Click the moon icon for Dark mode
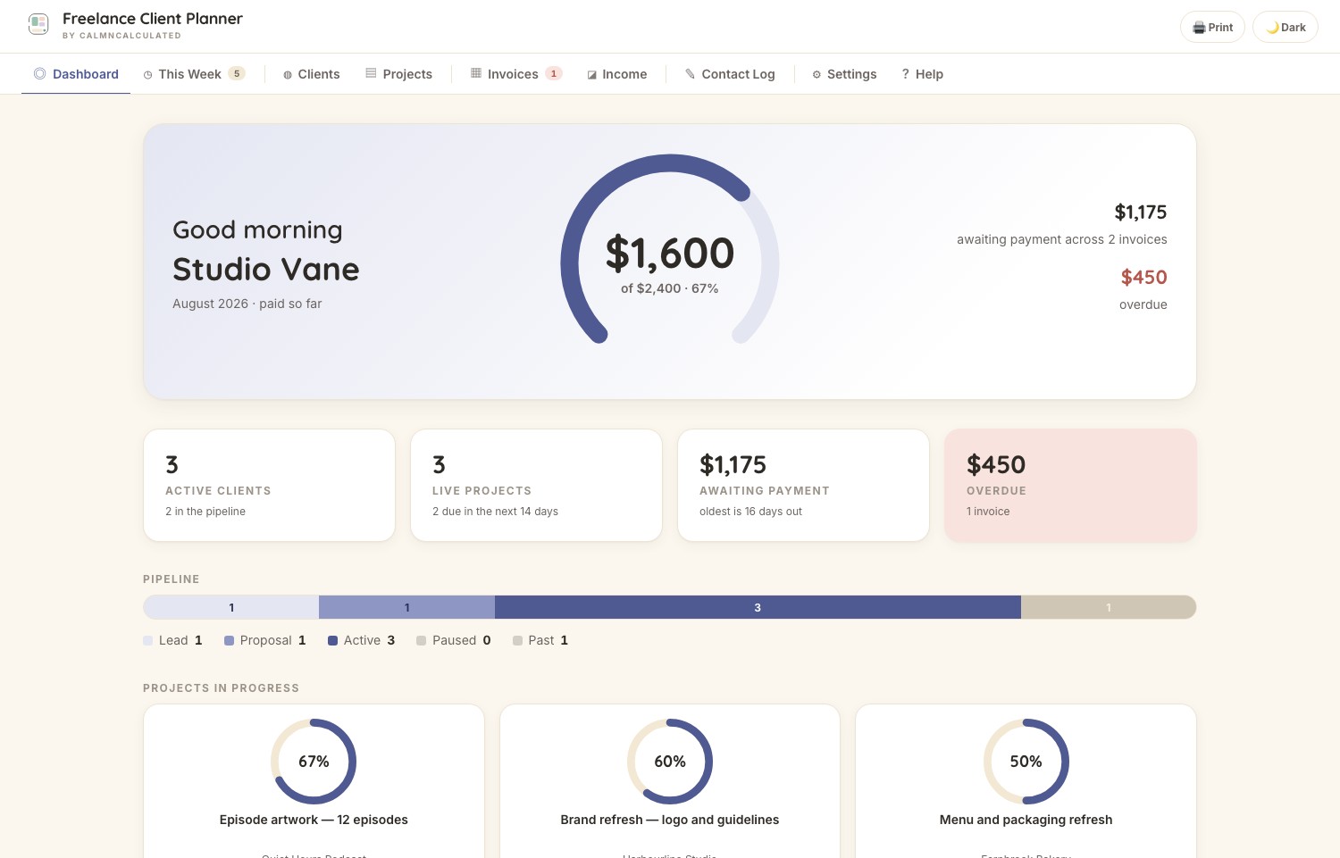The height and width of the screenshot is (858, 1340). point(1272,28)
